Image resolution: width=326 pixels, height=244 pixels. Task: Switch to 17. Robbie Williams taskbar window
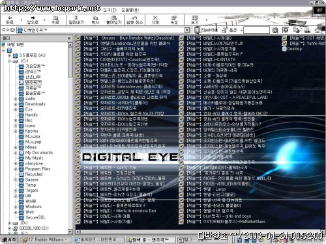coord(47,239)
